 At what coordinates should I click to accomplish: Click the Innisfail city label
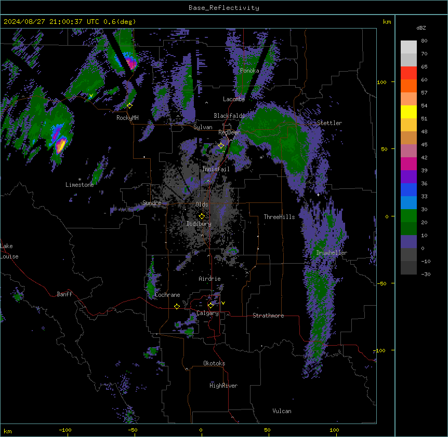click(216, 169)
